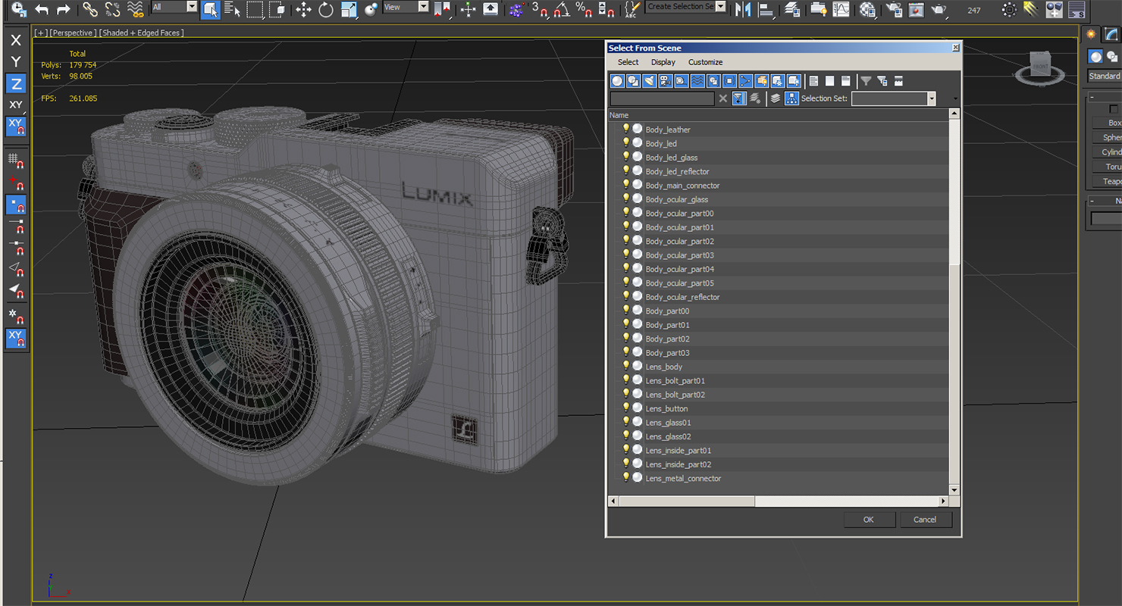Switch to the Create command panel tab

[x=1091, y=33]
